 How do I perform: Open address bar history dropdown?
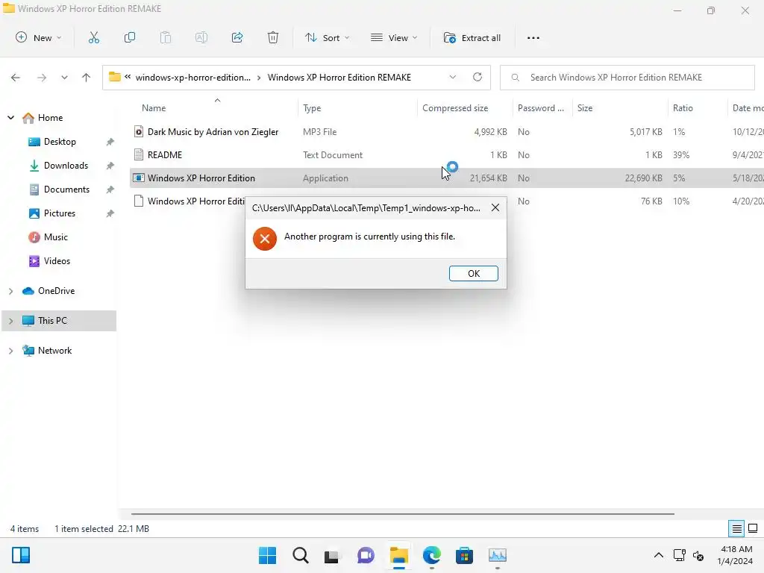[453, 77]
